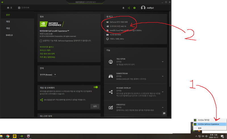The width and height of the screenshot is (227, 139).
Task: Show hidden tray icons chevron
Action: (x=196, y=136)
